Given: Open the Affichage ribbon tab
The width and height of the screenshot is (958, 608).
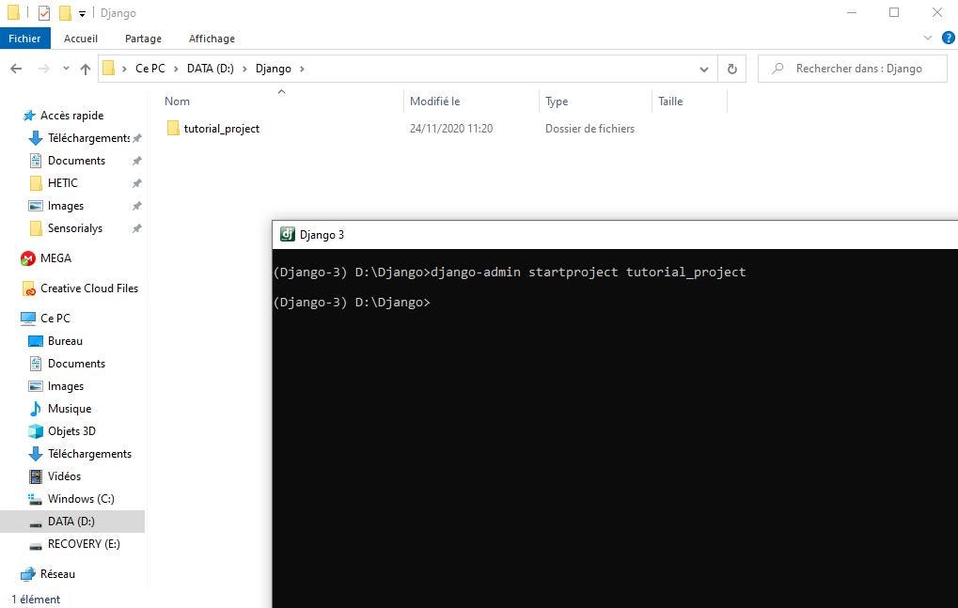Looking at the screenshot, I should tap(212, 39).
